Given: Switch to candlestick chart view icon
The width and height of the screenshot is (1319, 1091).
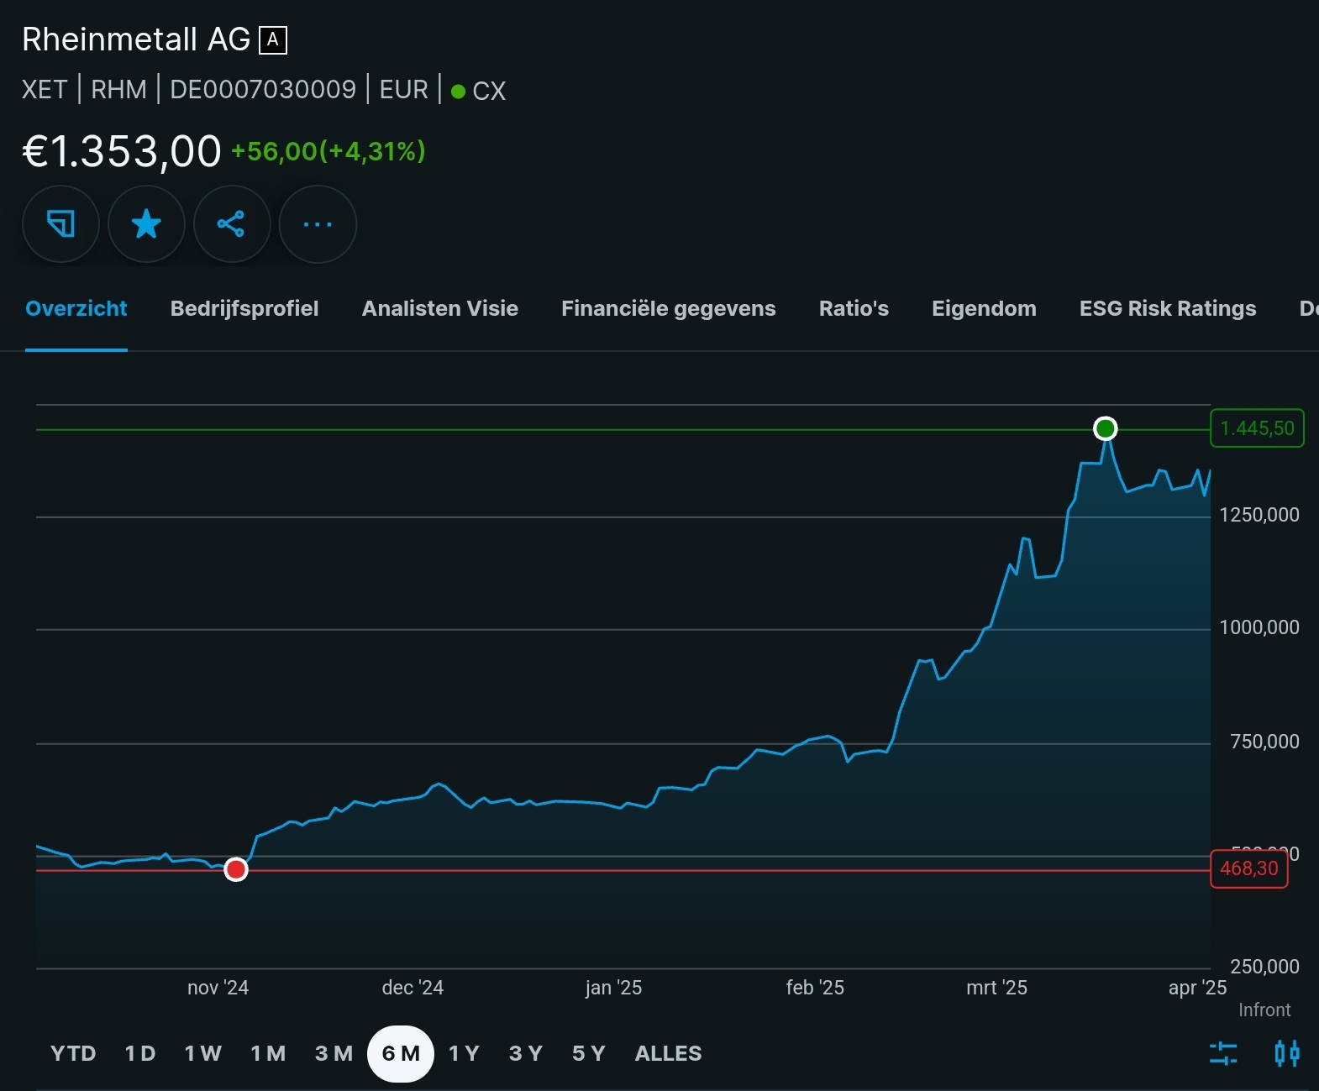Looking at the screenshot, I should [x=1286, y=1052].
